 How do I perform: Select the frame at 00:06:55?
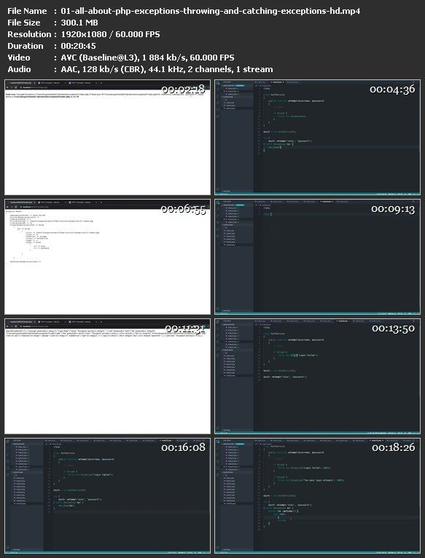pos(107,257)
